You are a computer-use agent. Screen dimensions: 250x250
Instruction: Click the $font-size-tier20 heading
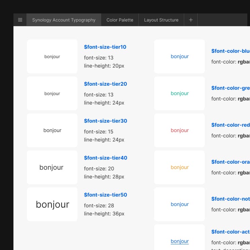(x=106, y=84)
